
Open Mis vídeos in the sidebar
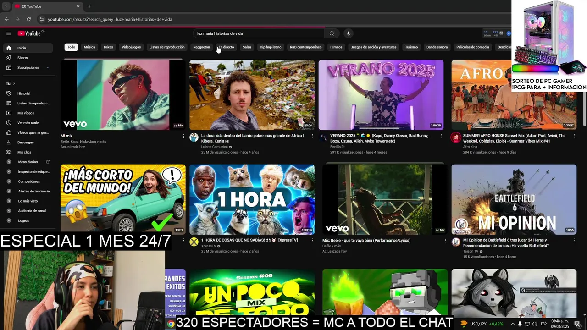pos(28,113)
